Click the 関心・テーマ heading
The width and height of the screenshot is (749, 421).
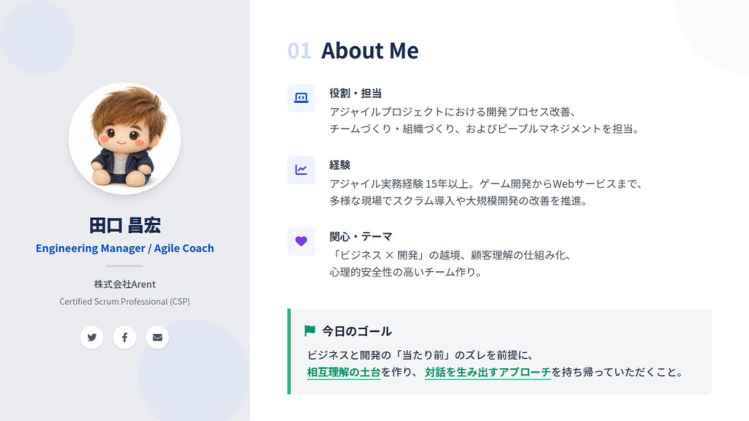click(361, 237)
